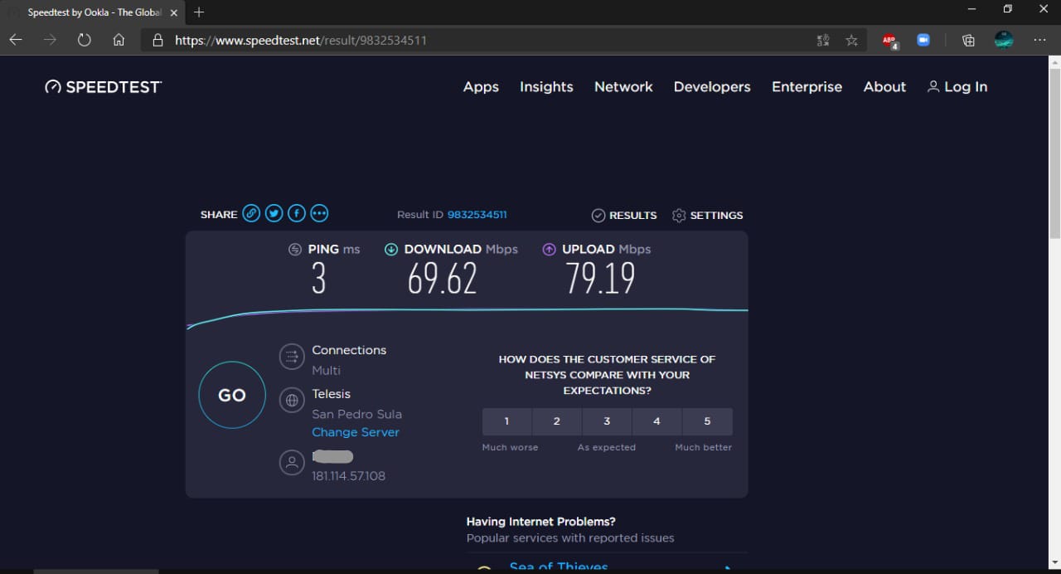Open browser home page
This screenshot has height=574, width=1061.
[x=119, y=40]
